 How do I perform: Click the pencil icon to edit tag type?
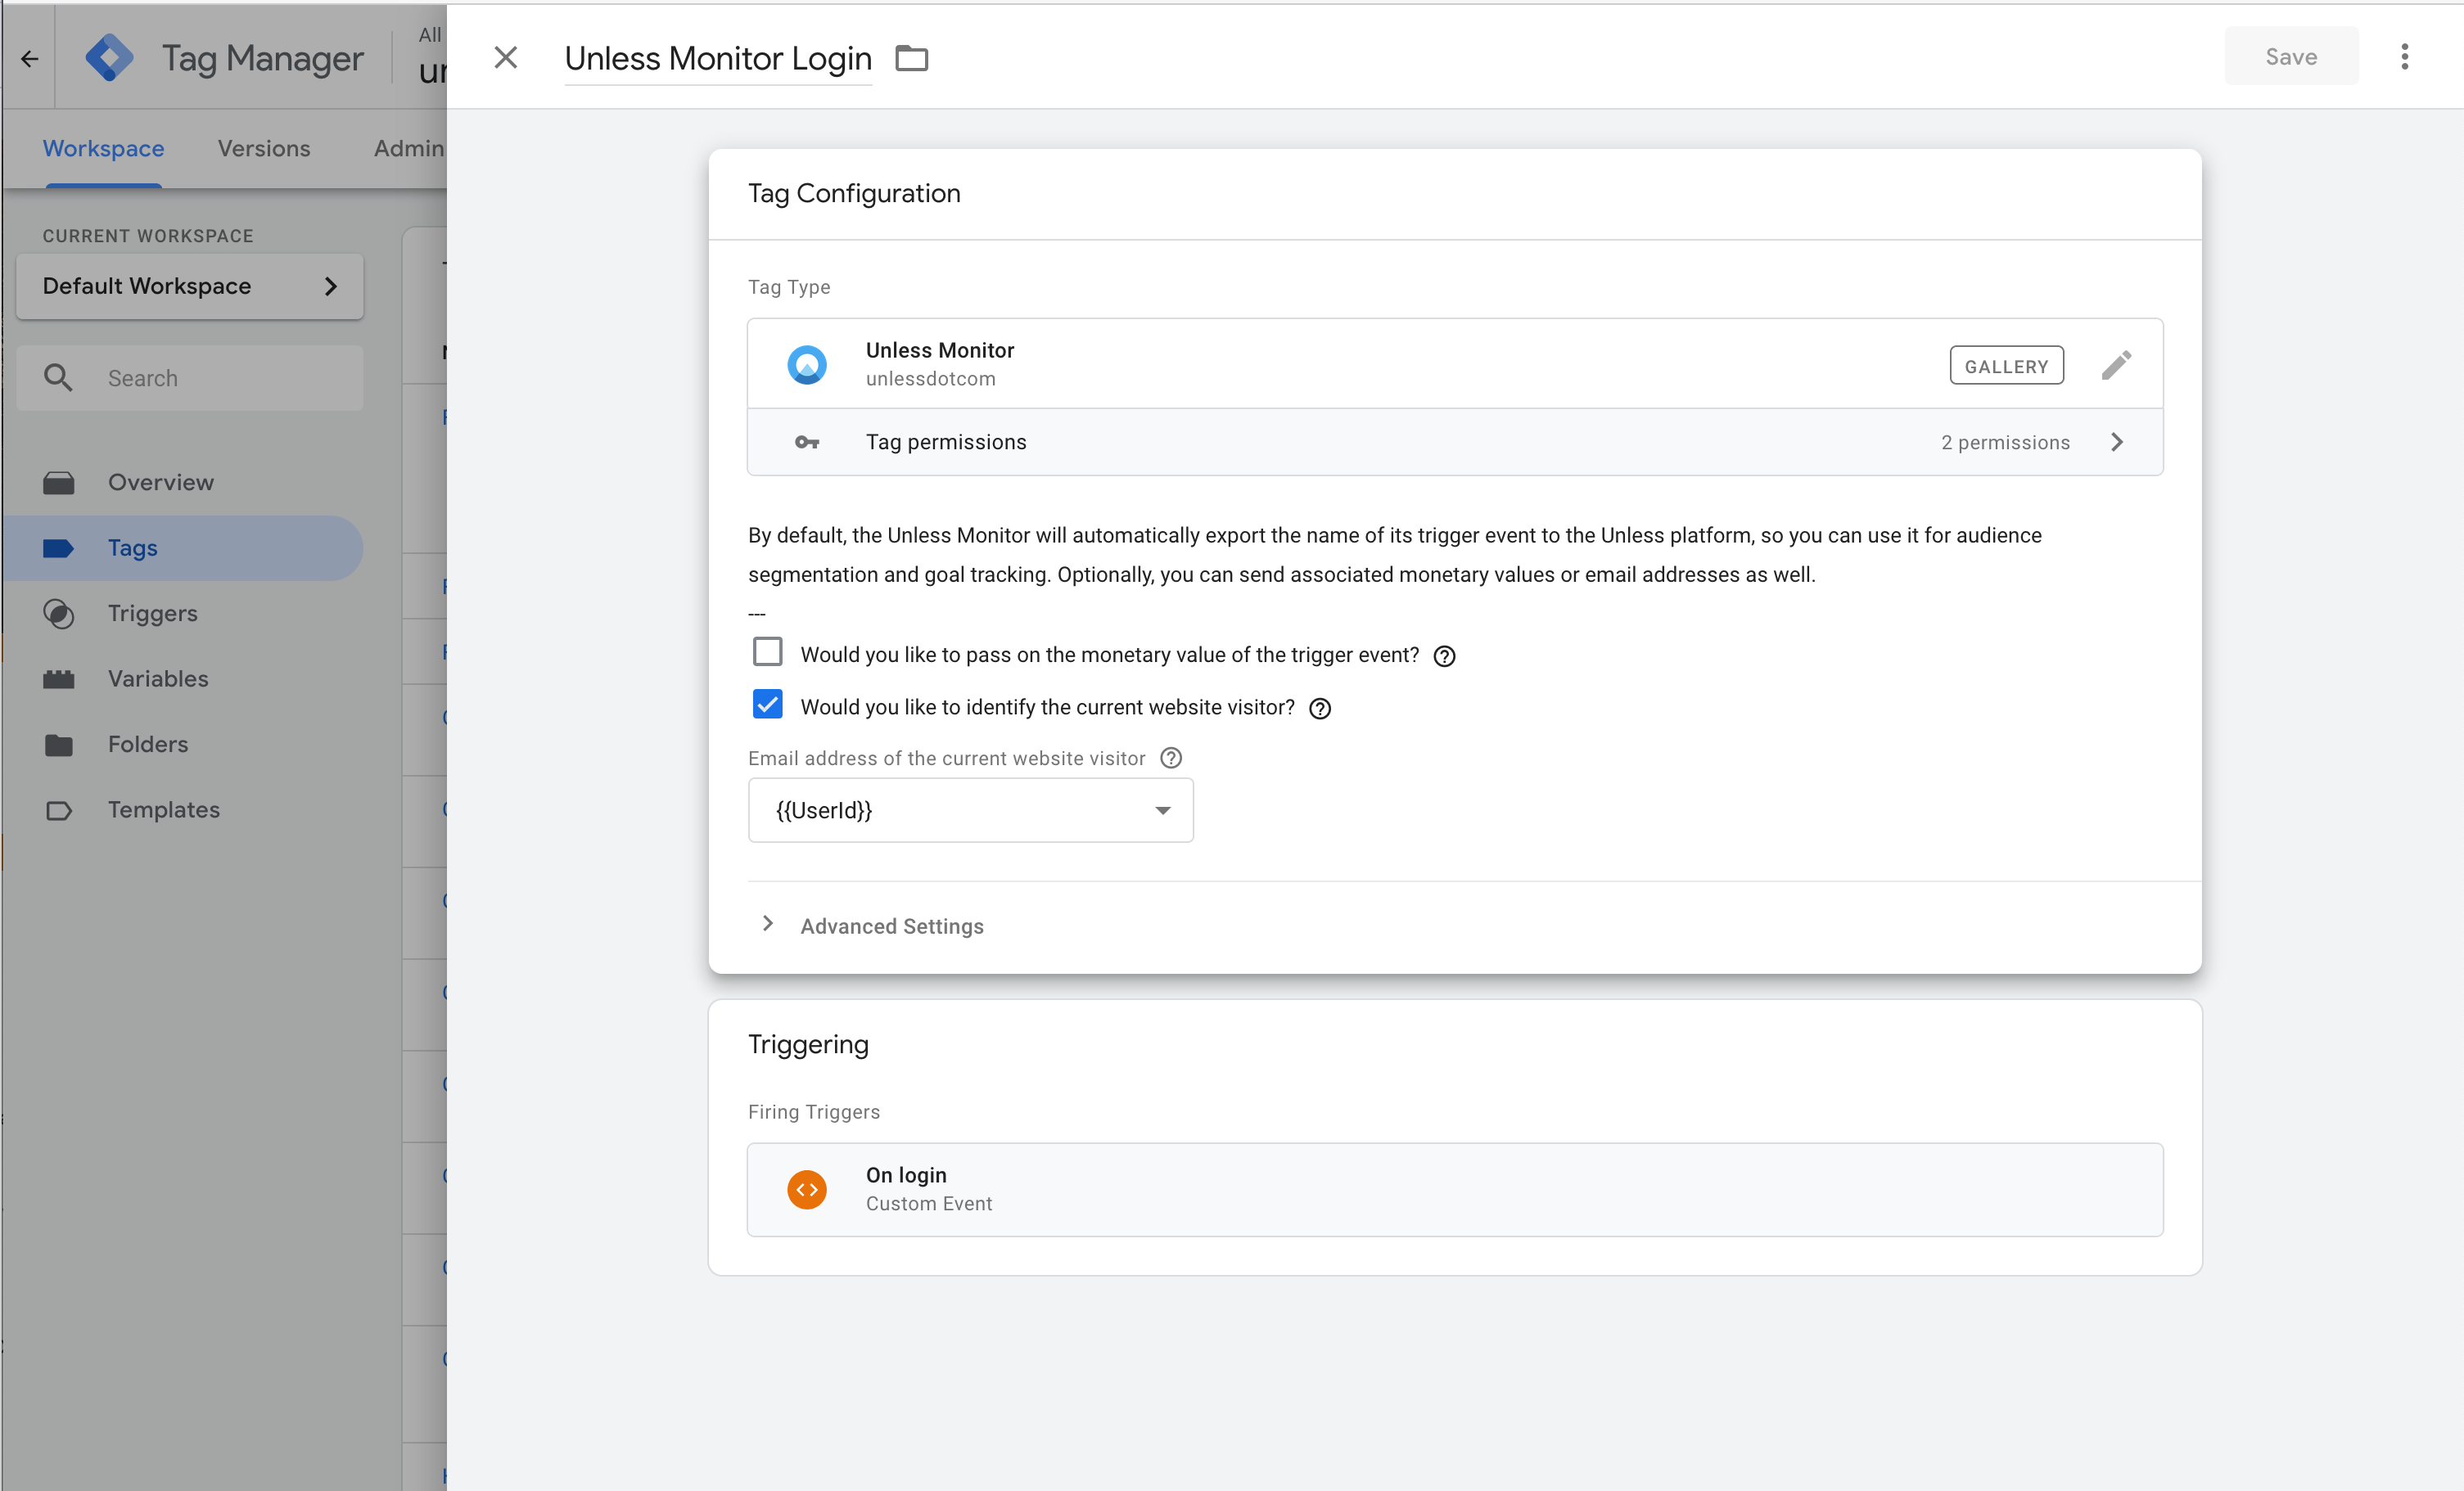tap(2115, 365)
